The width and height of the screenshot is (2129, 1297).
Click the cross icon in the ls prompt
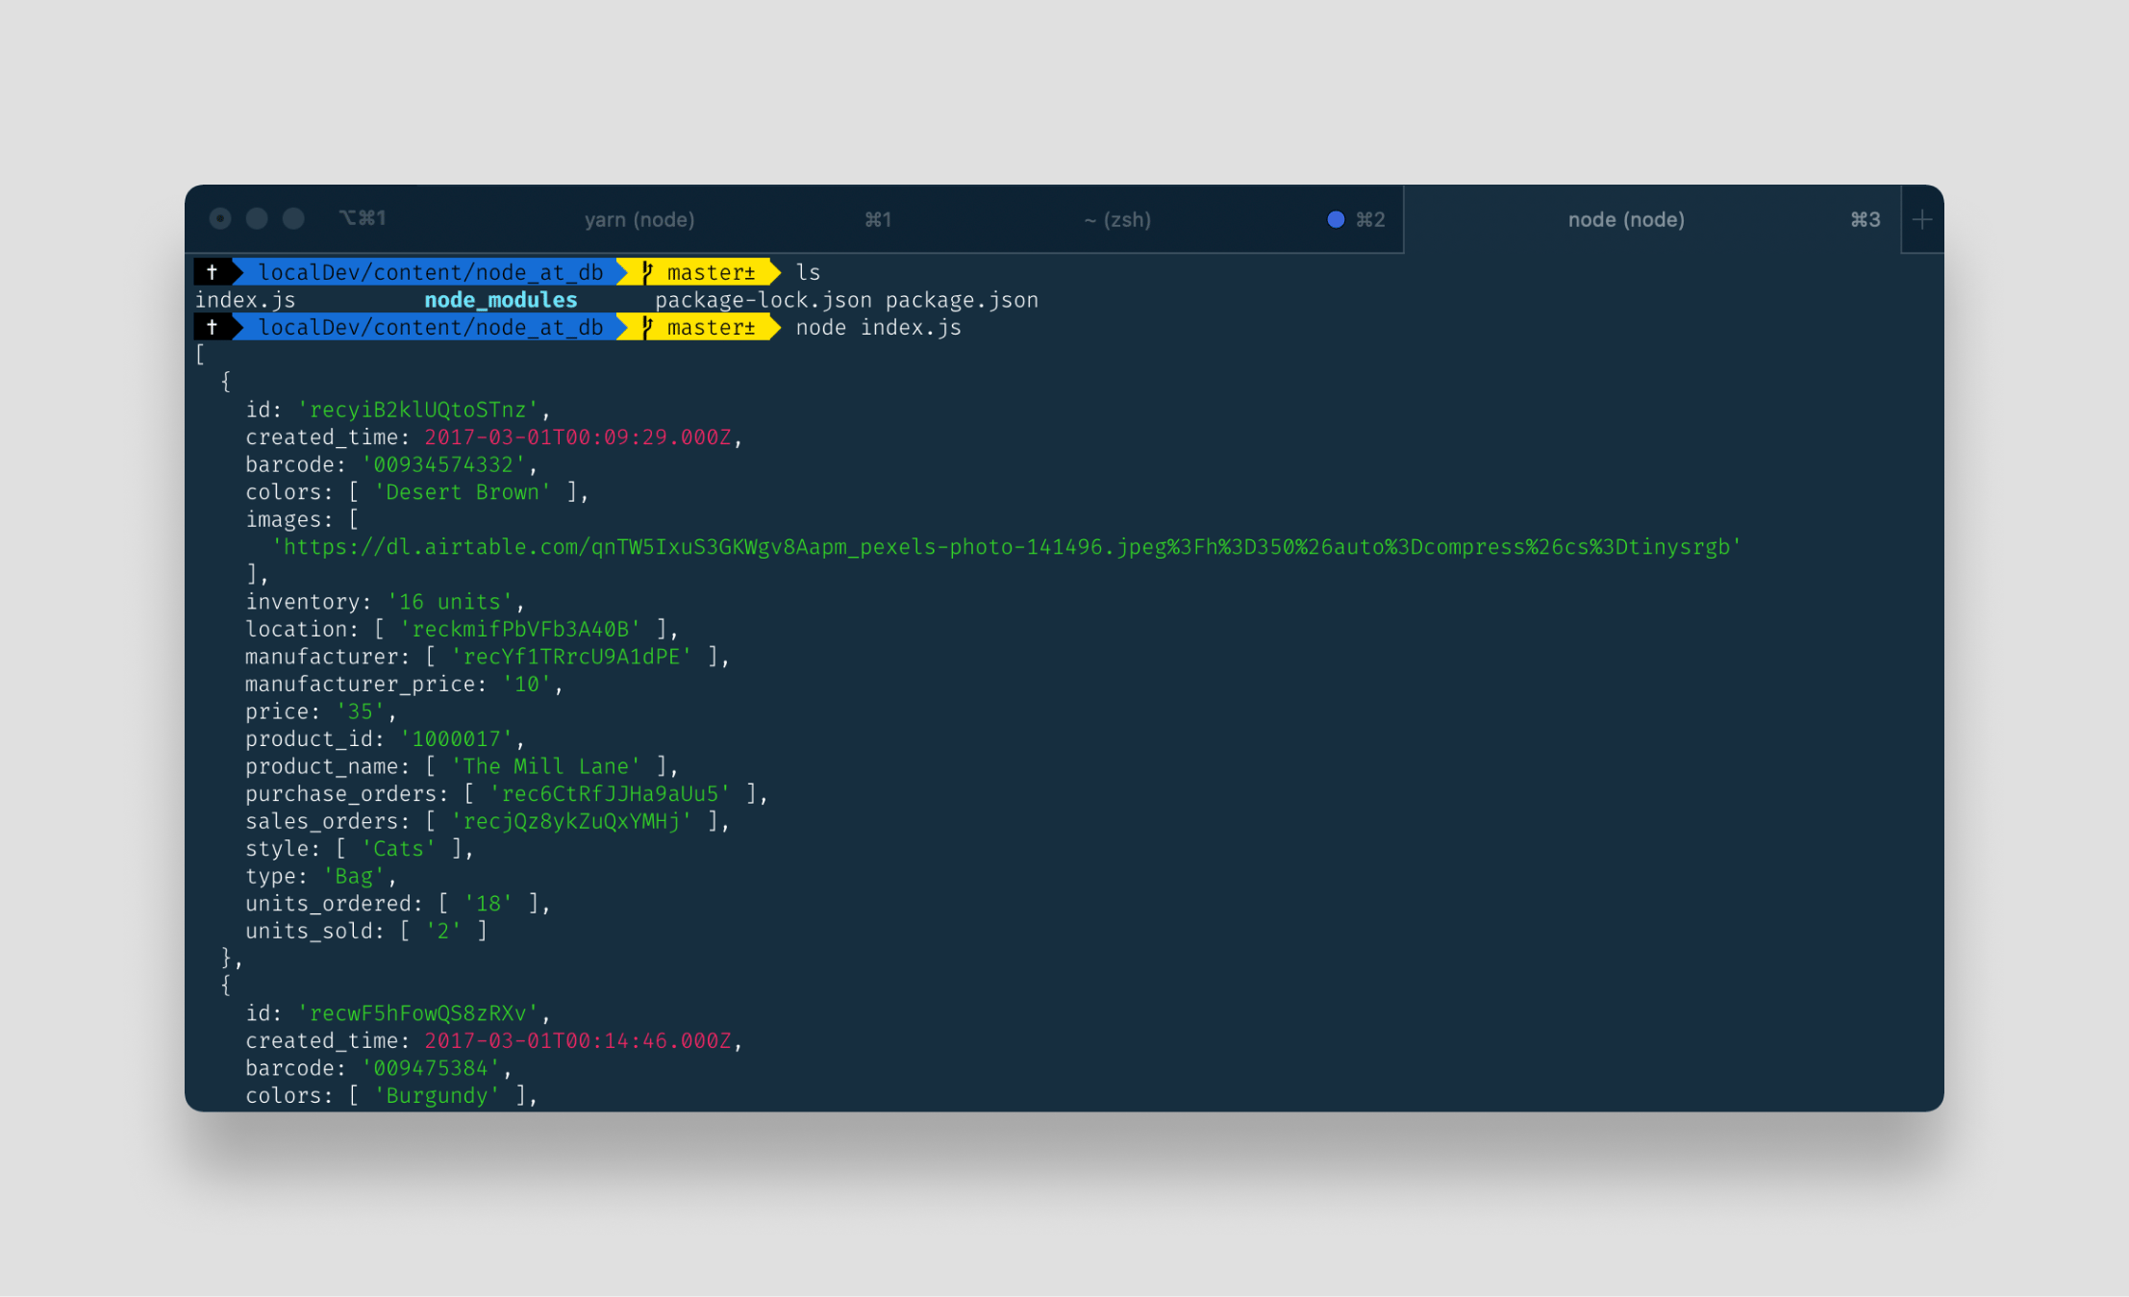point(212,272)
